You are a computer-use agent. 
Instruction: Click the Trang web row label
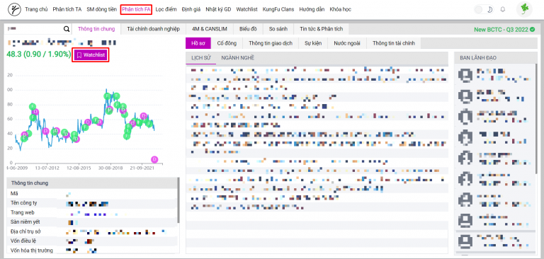pyautogui.click(x=22, y=212)
